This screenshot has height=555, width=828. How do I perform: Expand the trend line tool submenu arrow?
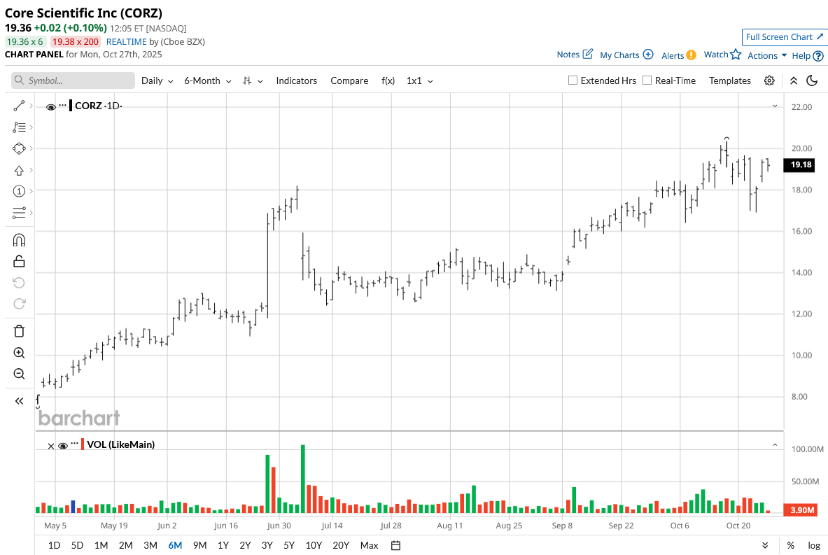tap(31, 106)
